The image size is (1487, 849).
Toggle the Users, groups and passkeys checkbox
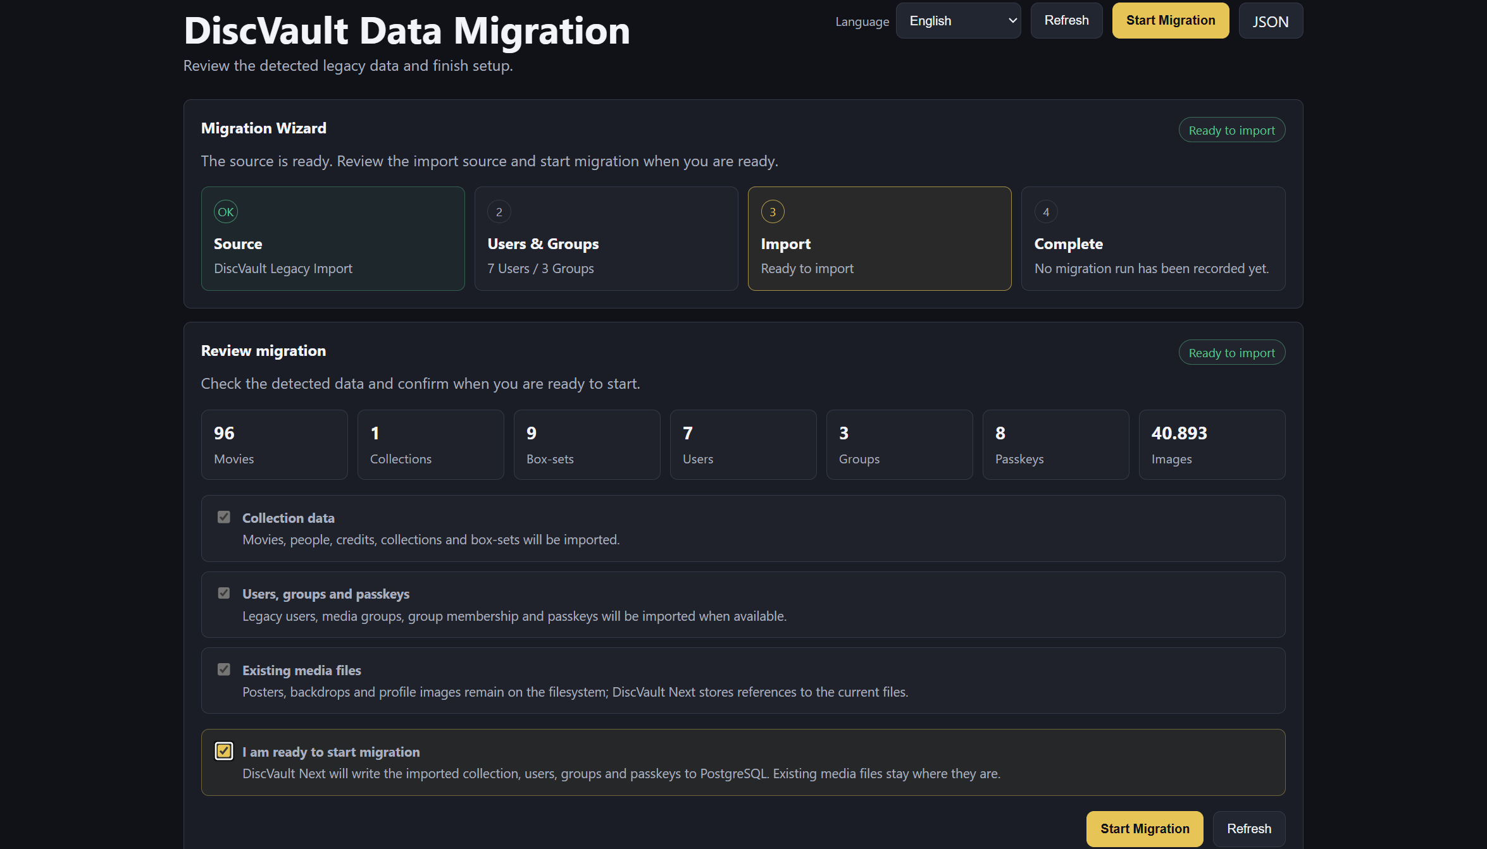point(224,593)
